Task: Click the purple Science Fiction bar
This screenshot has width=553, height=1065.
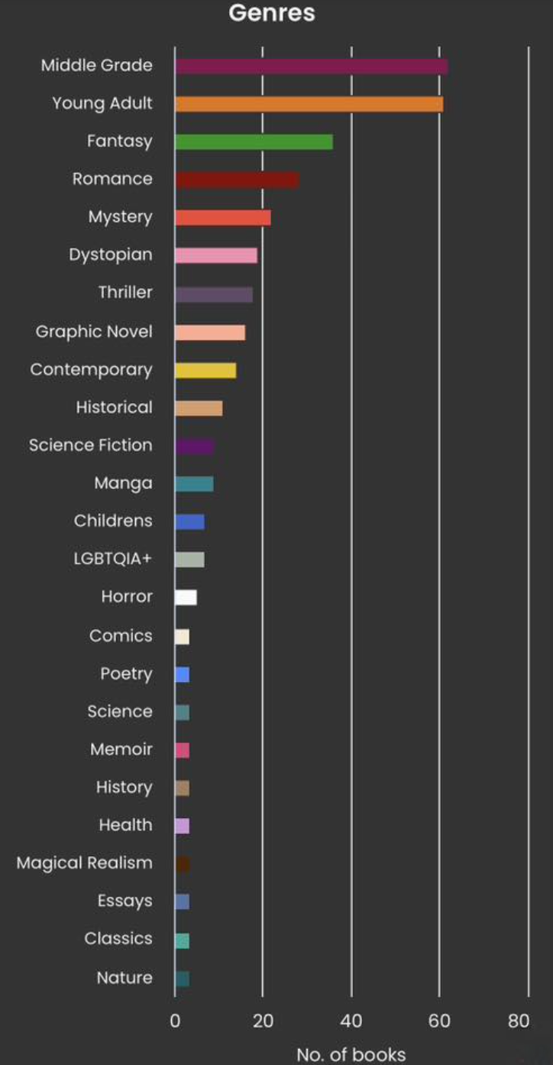Action: pos(193,446)
